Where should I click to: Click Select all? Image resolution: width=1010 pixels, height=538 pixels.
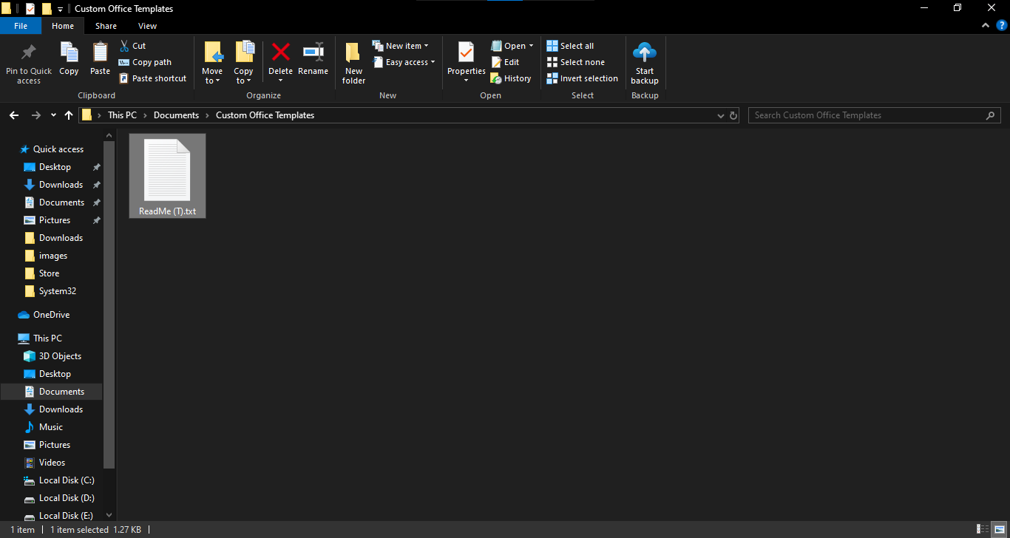(x=570, y=46)
